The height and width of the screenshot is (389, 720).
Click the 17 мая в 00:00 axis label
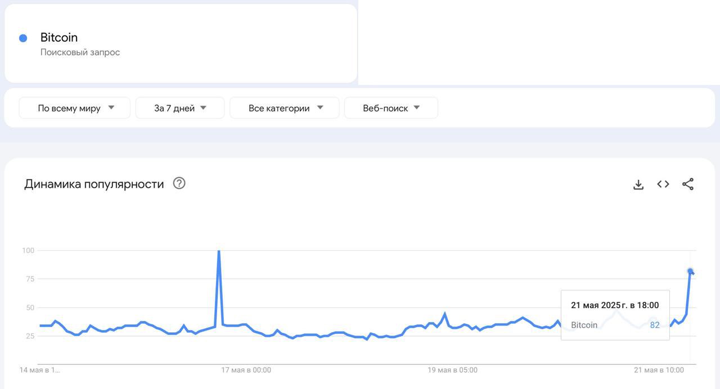[246, 370]
